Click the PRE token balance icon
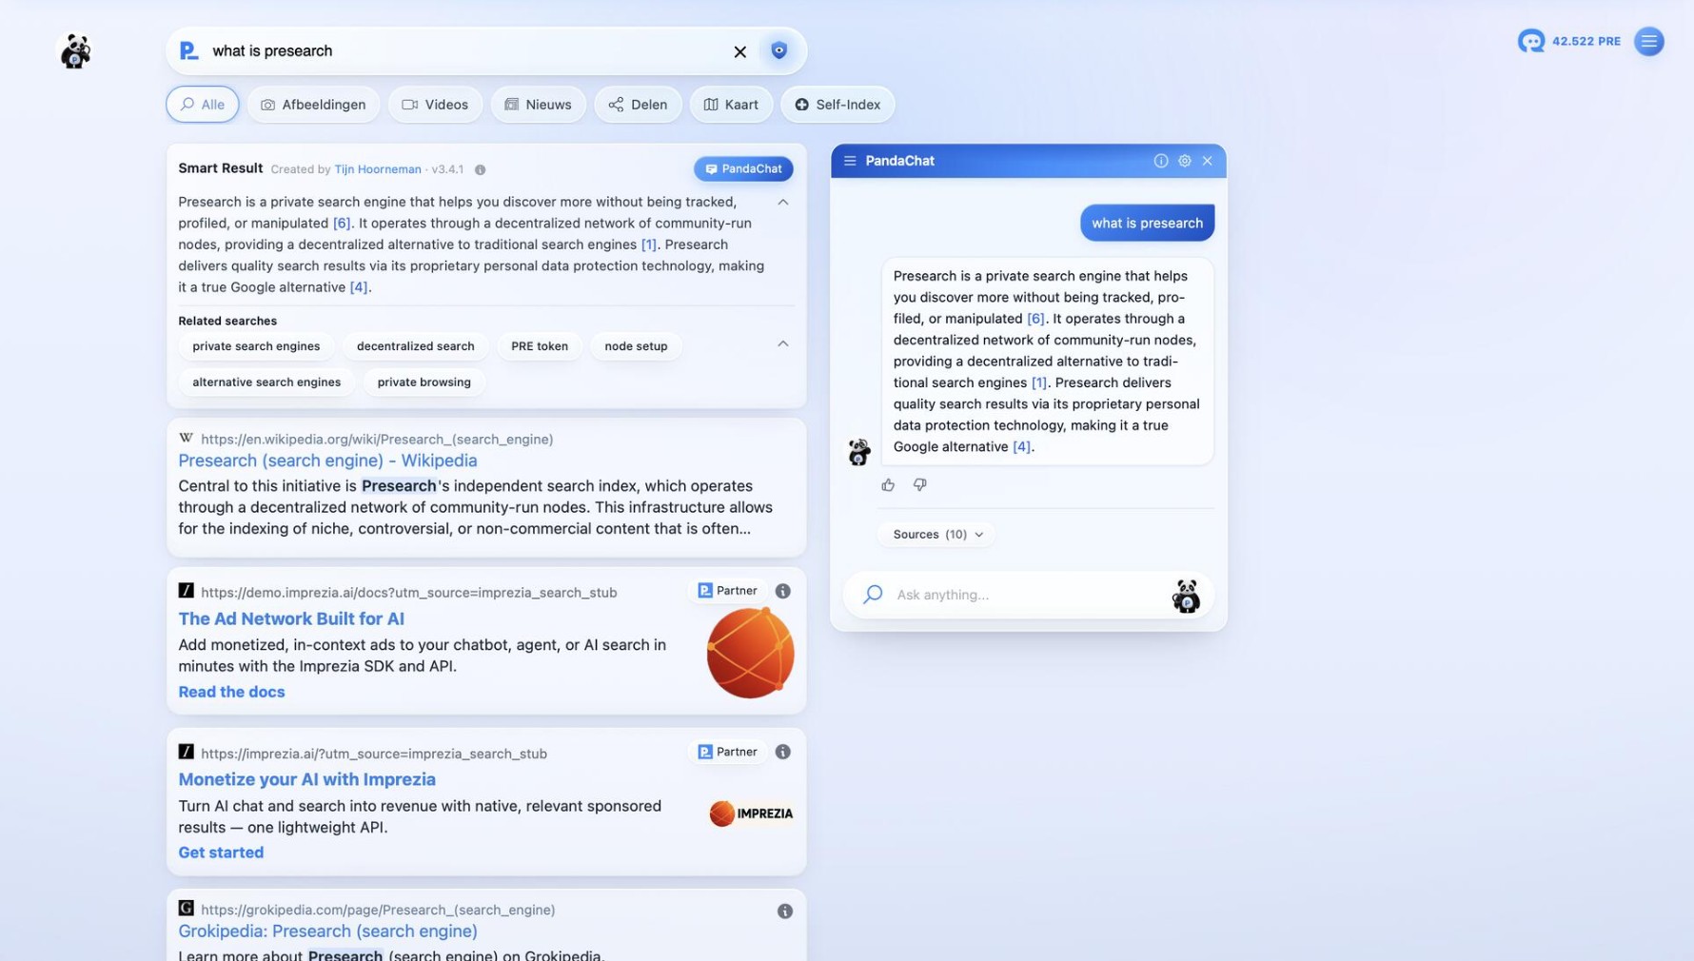1694x961 pixels. pos(1530,41)
